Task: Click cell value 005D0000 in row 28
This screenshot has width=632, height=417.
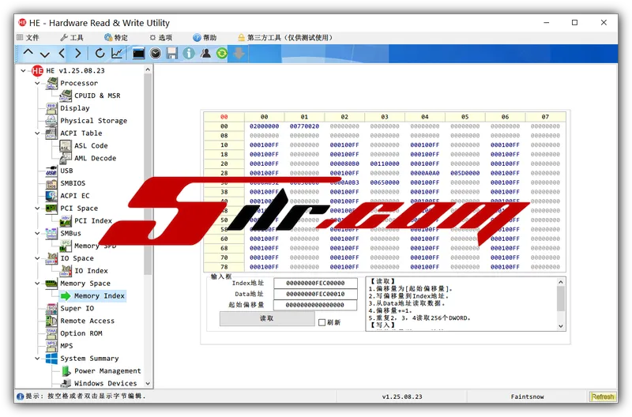Action: click(465, 173)
